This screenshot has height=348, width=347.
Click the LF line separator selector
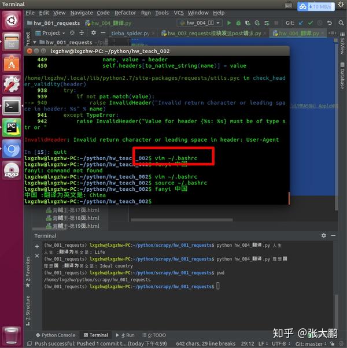(x=263, y=343)
